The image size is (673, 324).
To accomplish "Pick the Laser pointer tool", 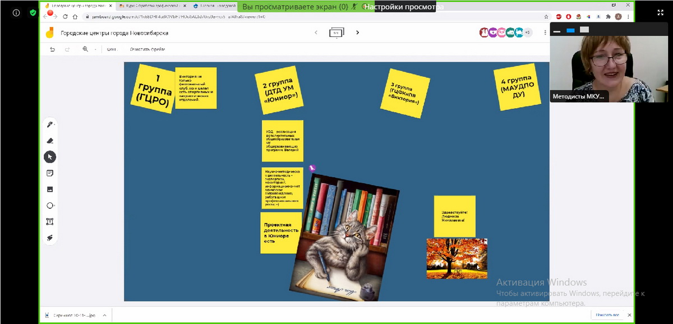I will pos(50,238).
